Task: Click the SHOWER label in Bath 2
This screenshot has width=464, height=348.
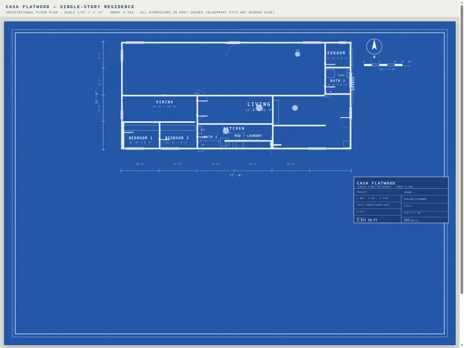Action: (341, 75)
